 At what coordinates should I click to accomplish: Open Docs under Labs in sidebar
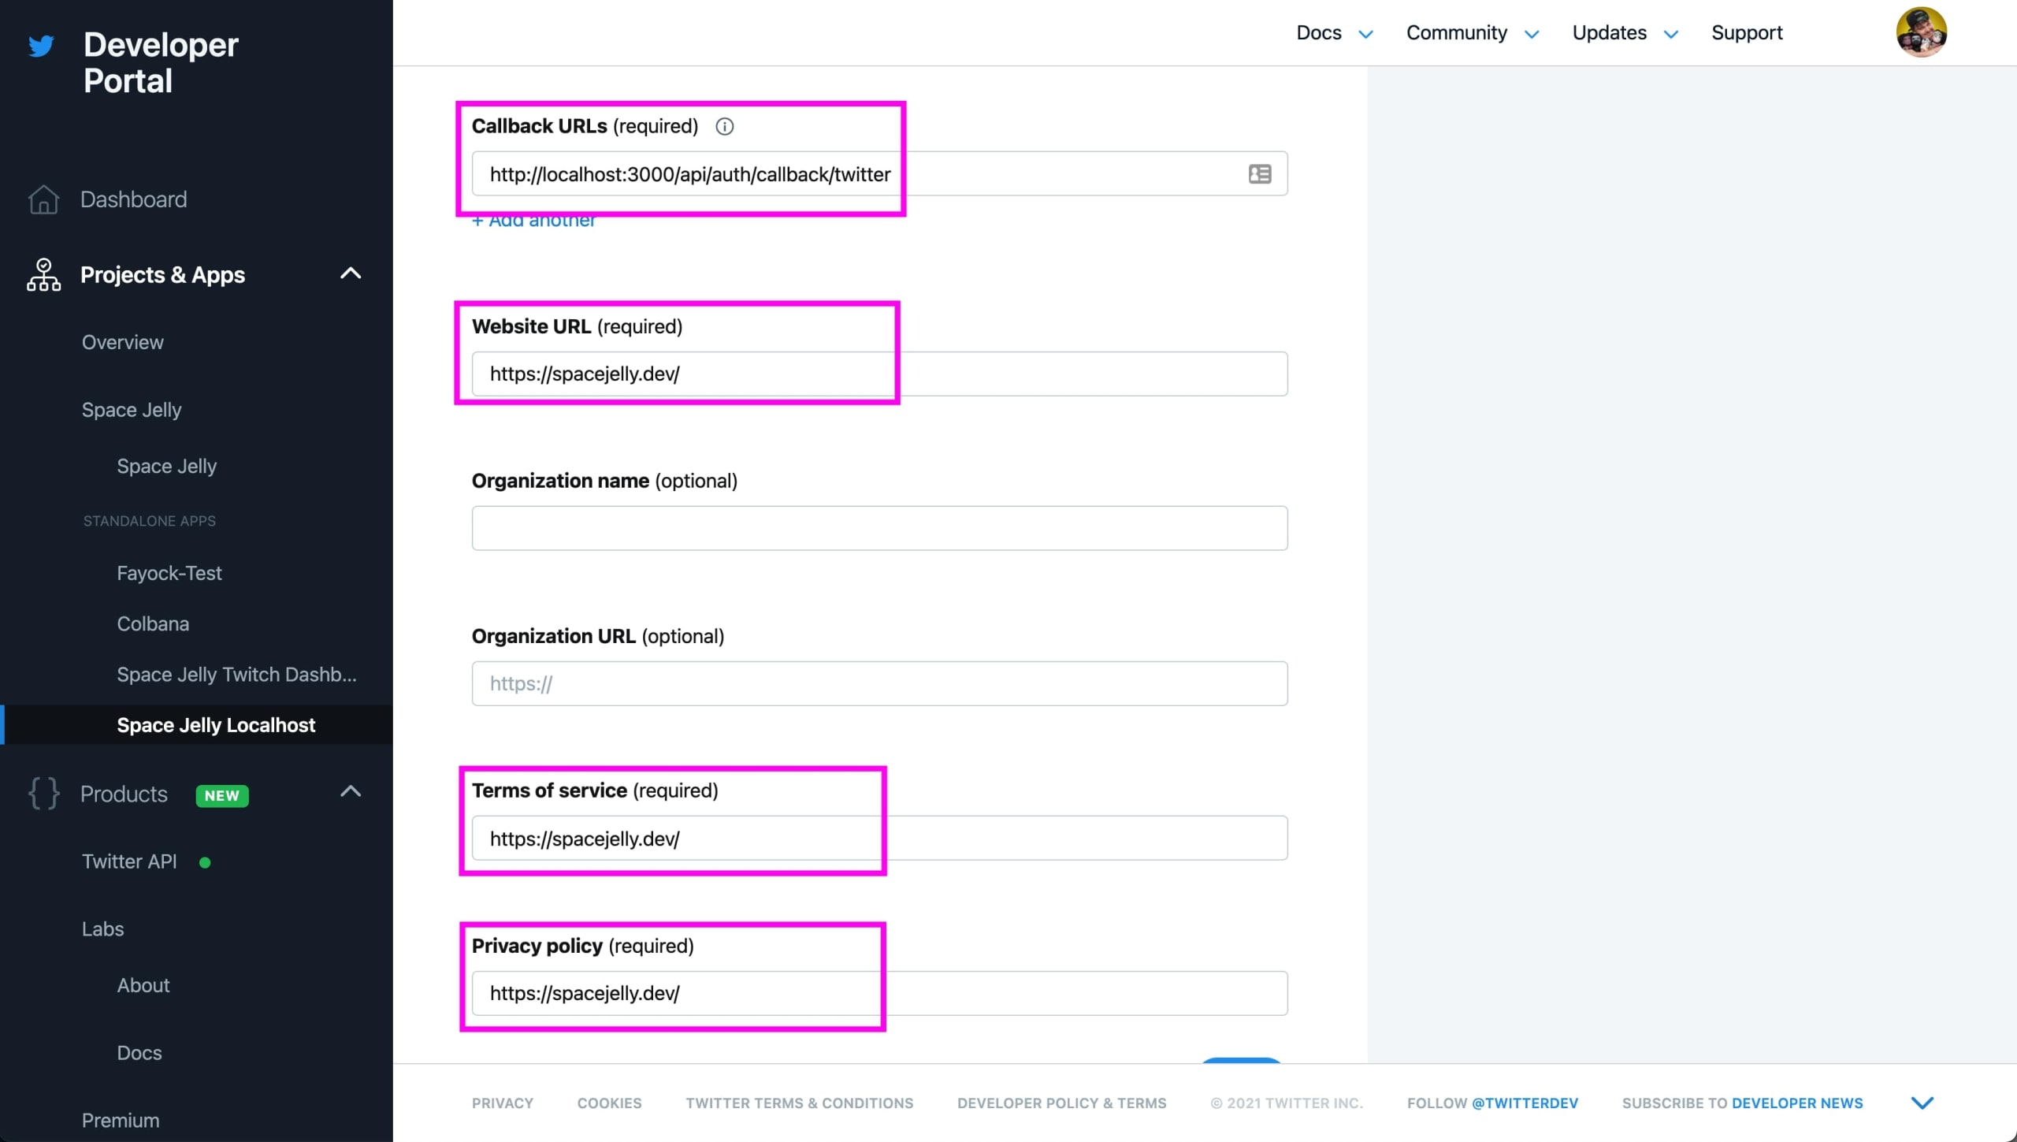139,1053
